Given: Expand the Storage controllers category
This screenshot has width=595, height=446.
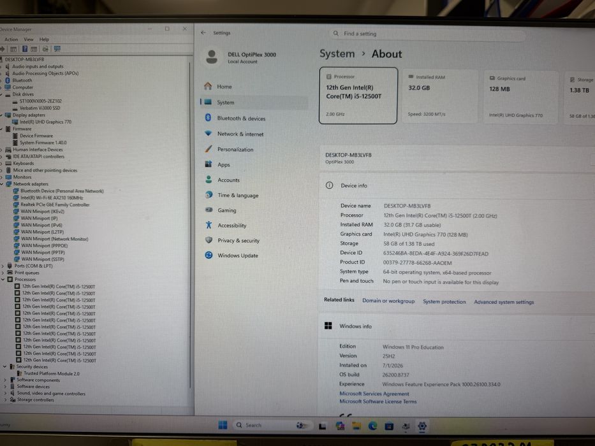Looking at the screenshot, I should click(x=6, y=399).
